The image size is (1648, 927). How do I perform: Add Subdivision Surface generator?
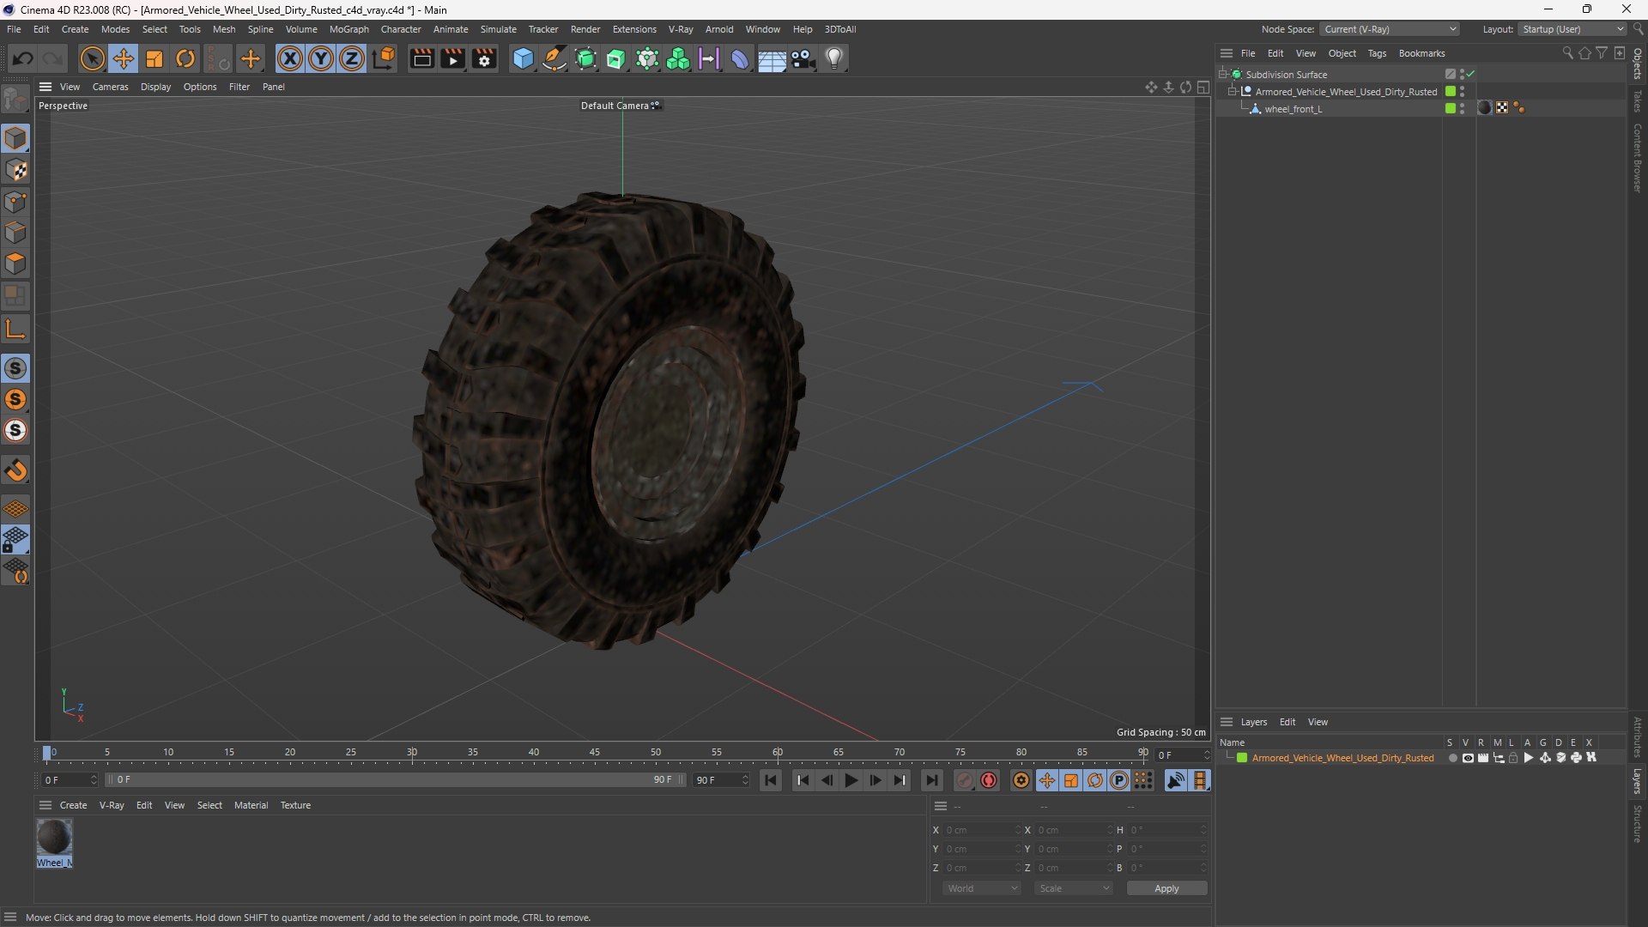click(x=585, y=58)
